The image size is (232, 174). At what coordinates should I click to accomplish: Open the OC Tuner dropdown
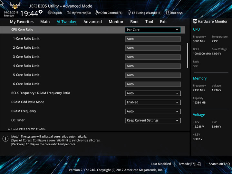click(x=153, y=121)
